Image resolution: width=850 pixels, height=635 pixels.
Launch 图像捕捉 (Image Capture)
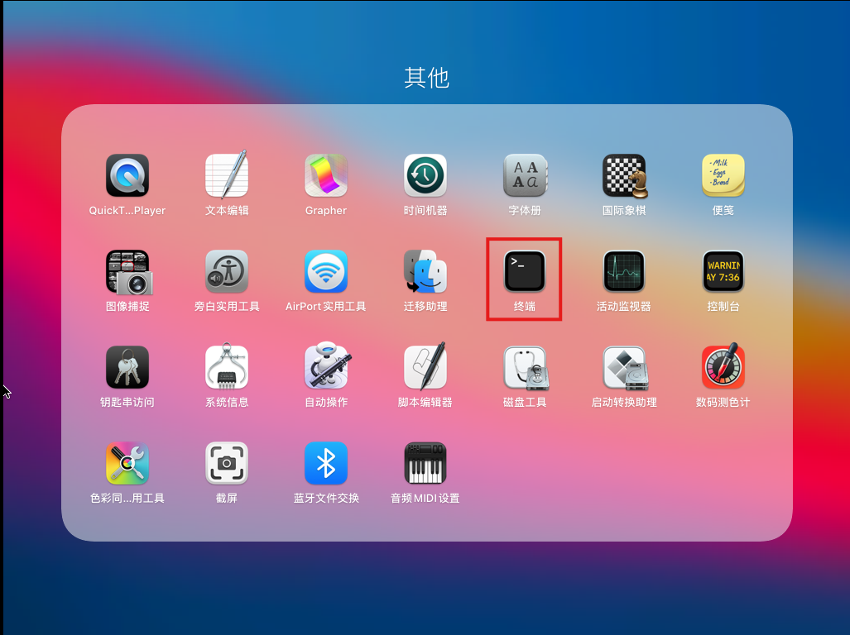click(127, 271)
